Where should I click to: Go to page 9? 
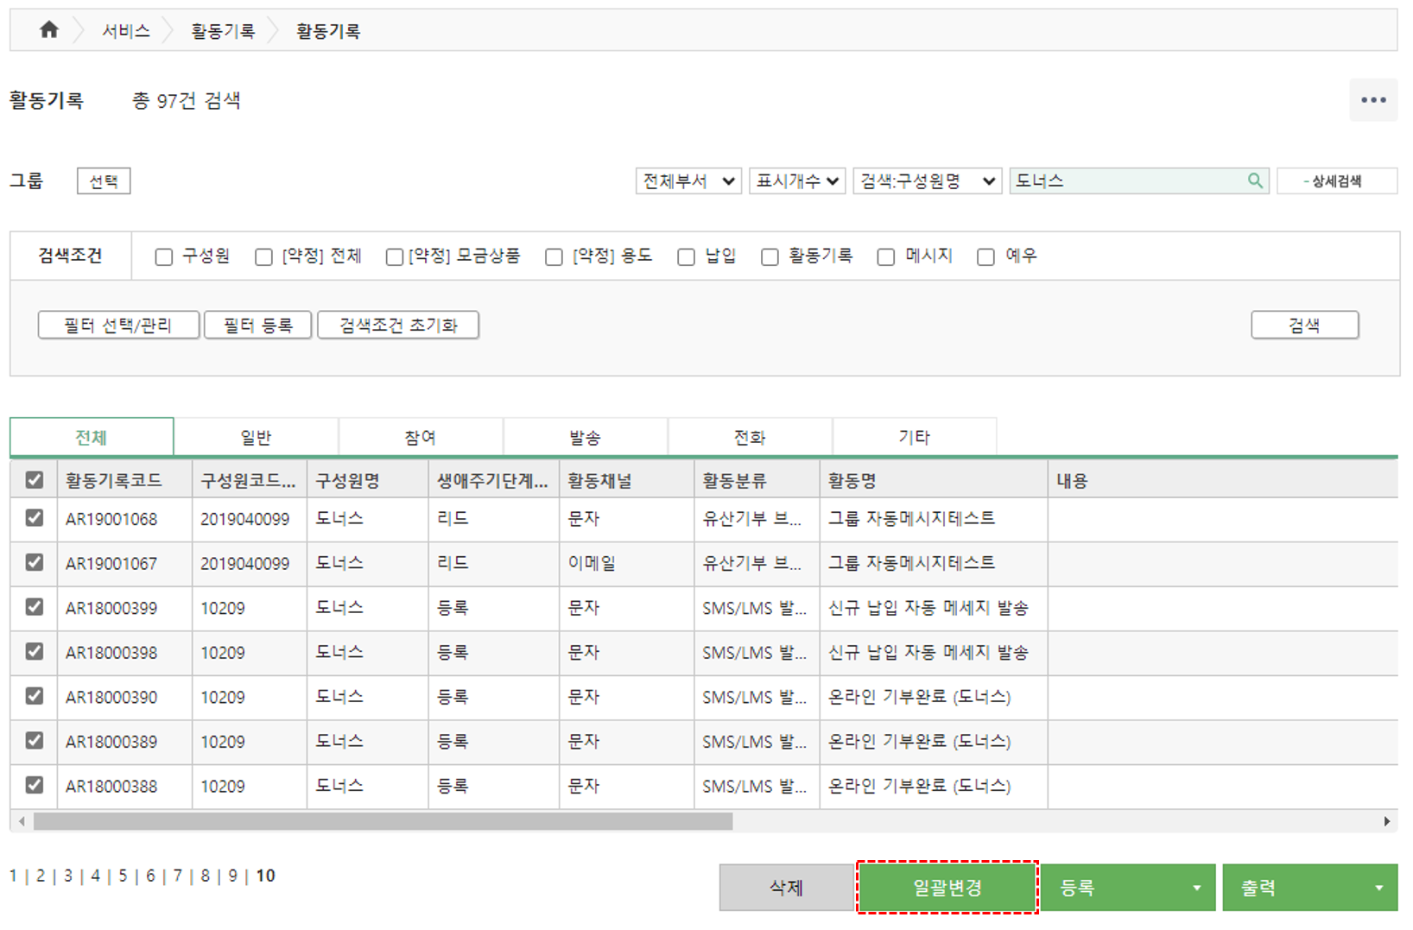[x=232, y=876]
